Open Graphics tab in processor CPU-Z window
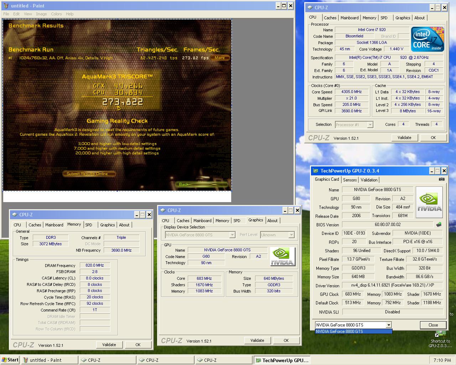Viewport: 456px width, 365px height. (403, 18)
